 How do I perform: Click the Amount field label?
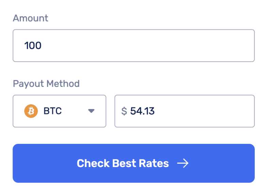(31, 18)
